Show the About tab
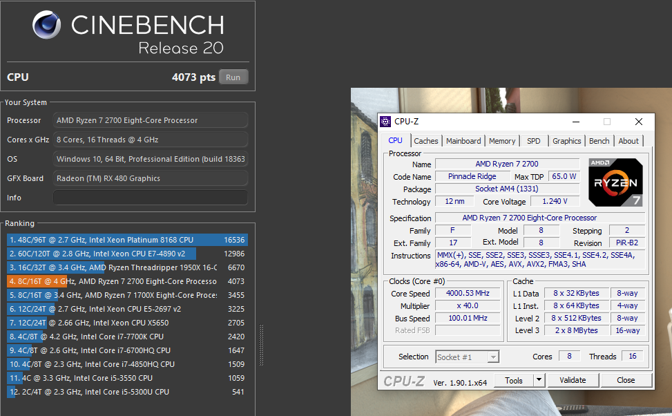This screenshot has height=416, width=672. coord(628,141)
